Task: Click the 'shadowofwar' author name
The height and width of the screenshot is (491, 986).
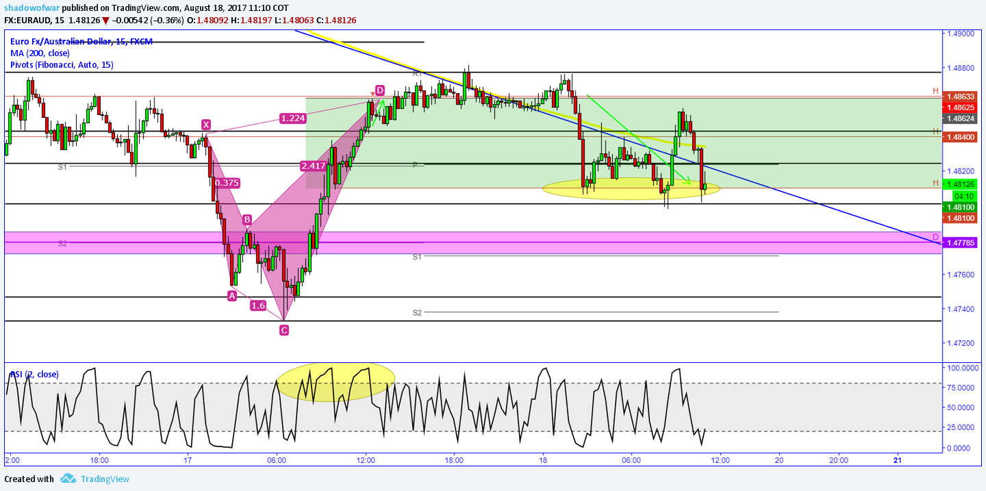Action: 30,7
